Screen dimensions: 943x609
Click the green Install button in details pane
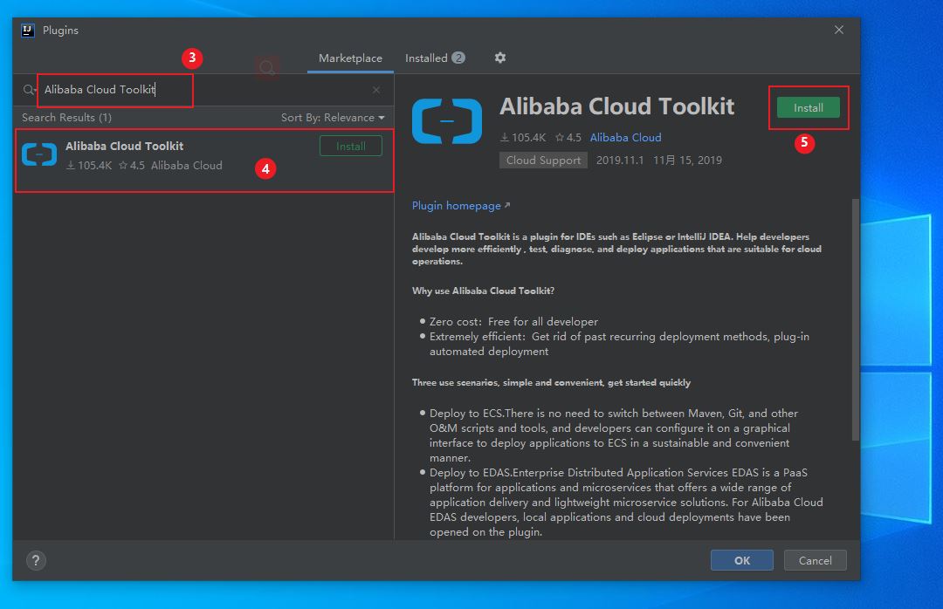[x=809, y=107]
